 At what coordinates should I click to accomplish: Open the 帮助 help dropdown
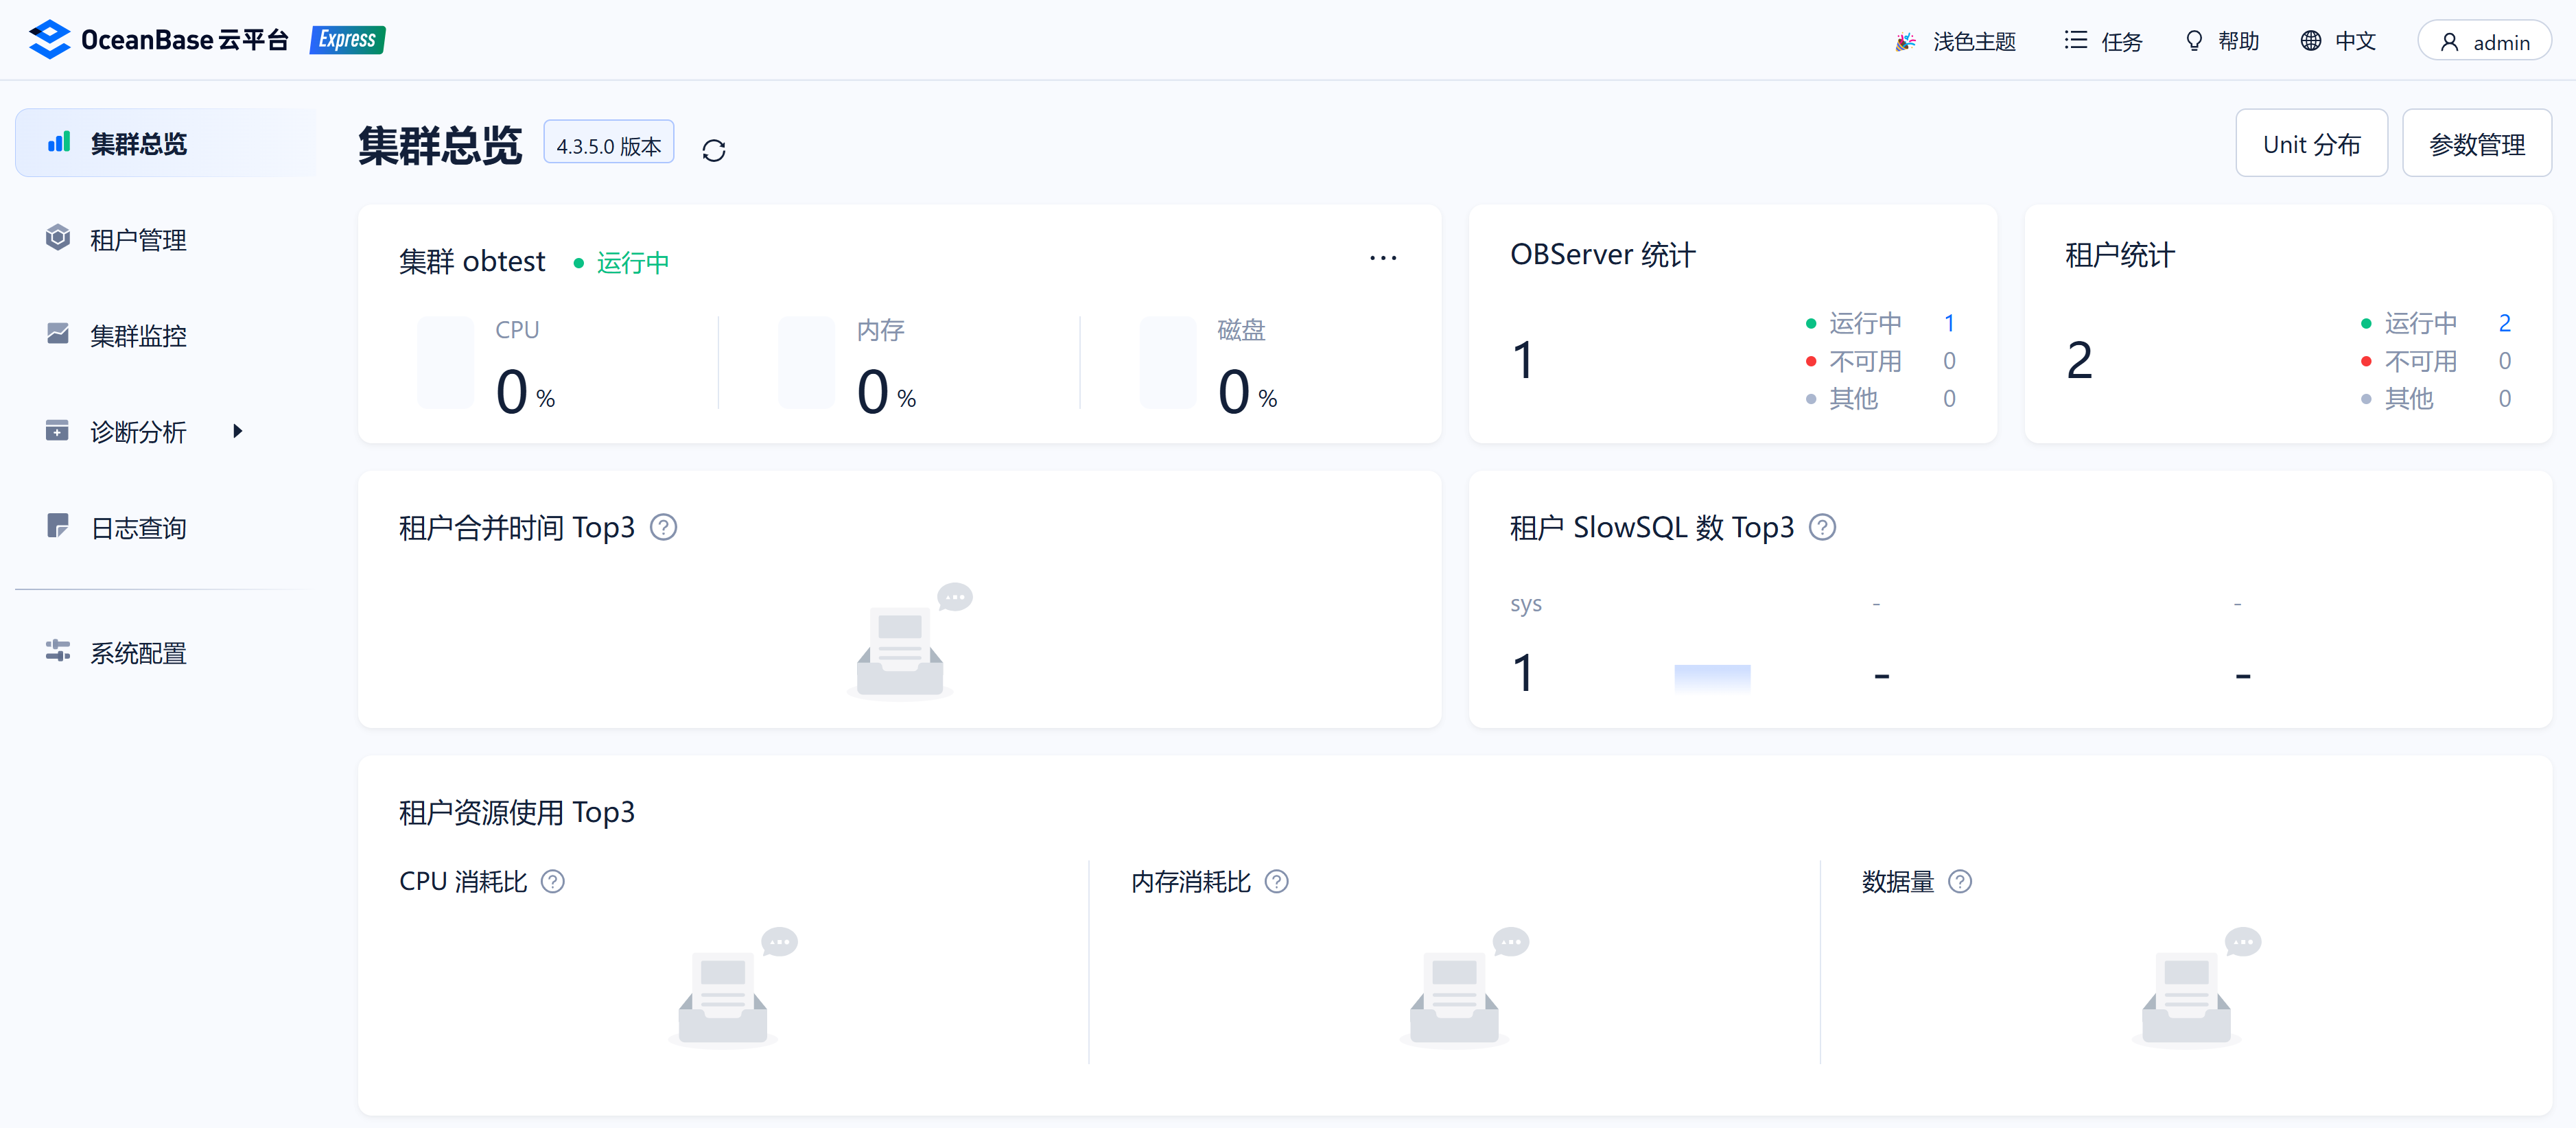click(x=2222, y=41)
